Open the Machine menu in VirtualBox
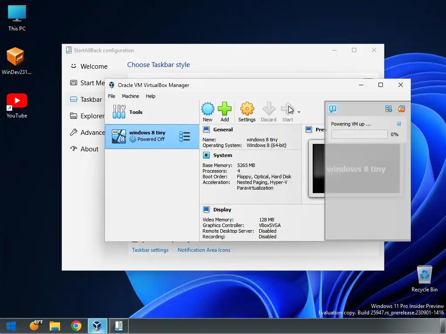The height and width of the screenshot is (334, 446). [x=131, y=96]
